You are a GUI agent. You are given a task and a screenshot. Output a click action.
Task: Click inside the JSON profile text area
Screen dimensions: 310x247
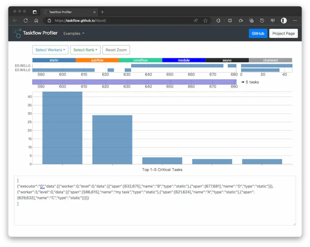point(155,200)
